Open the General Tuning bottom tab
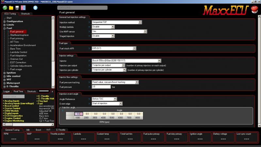Screen dimensions: 261x147 [12, 130]
